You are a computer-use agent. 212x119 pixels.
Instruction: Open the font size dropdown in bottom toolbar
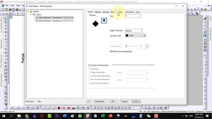139,108
